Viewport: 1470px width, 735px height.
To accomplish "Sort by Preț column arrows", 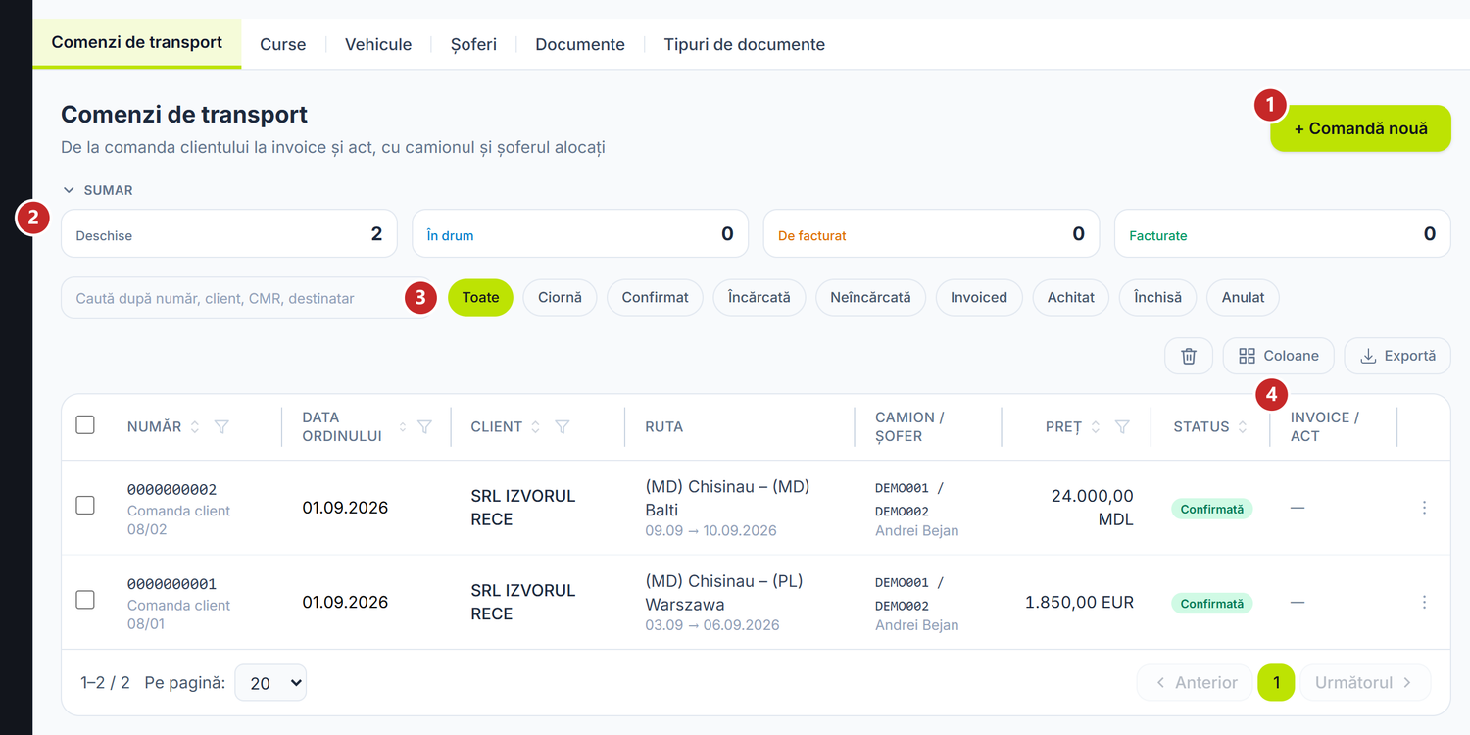I will (1096, 427).
